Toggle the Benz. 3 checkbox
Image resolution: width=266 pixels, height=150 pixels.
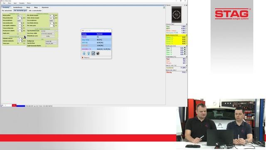pos(186,41)
